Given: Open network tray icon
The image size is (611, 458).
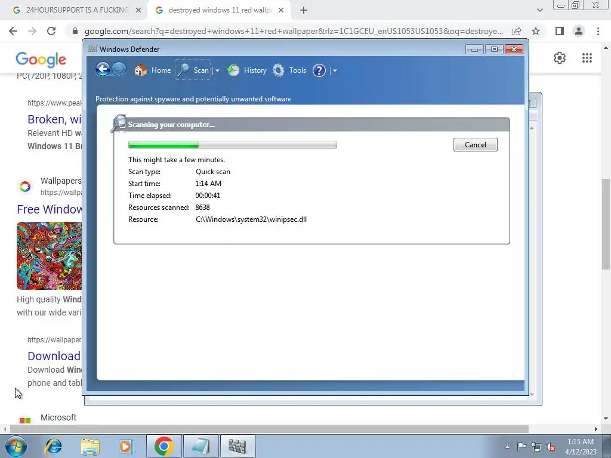Looking at the screenshot, I should 536,447.
